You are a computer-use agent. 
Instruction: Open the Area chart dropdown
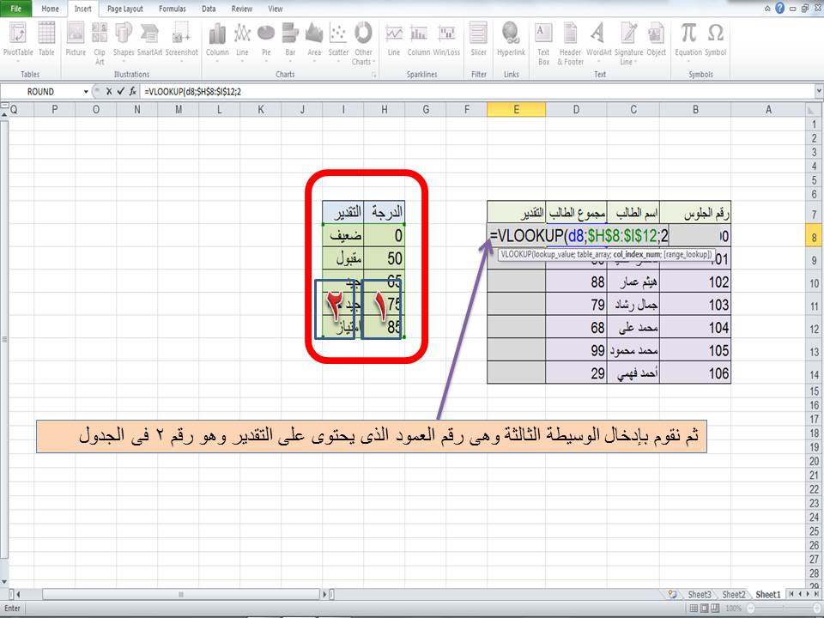314,41
